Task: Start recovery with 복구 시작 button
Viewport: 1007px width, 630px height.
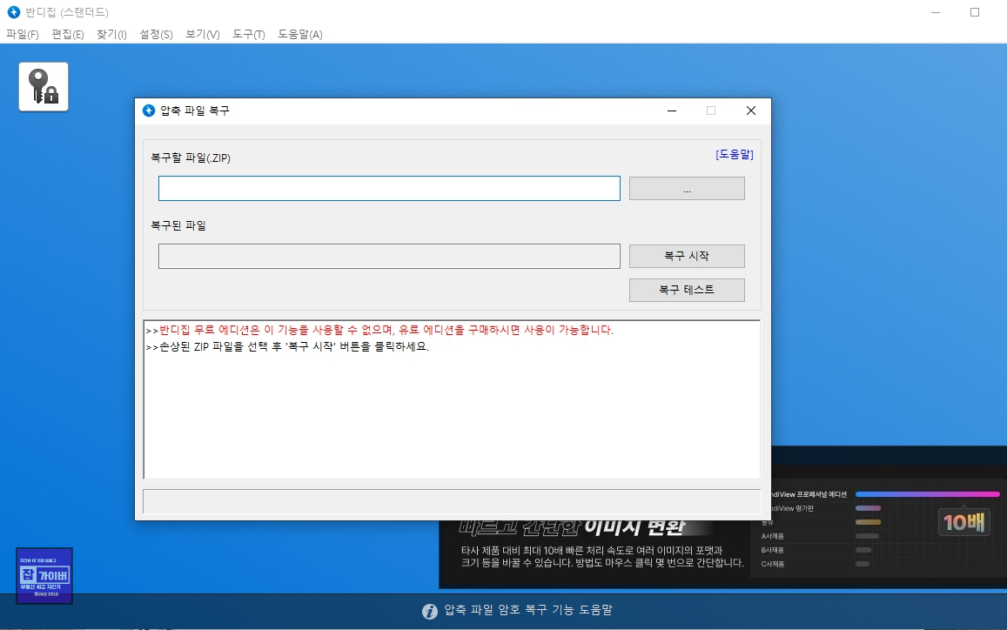Action: coord(687,256)
